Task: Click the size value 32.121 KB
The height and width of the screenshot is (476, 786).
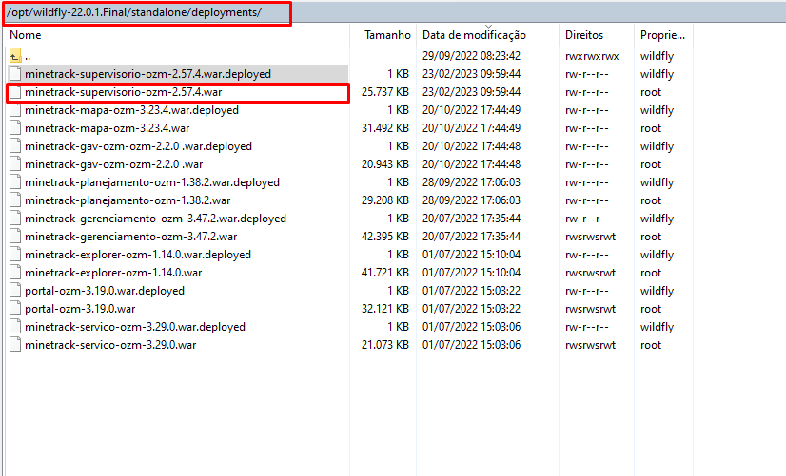Action: click(x=385, y=309)
